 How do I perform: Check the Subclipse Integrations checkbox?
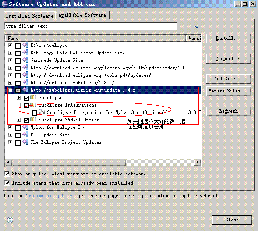coord(26,105)
